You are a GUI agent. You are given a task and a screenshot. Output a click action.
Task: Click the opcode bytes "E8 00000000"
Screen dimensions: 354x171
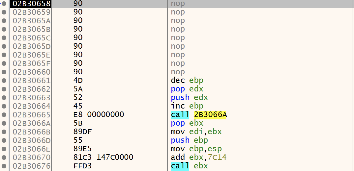point(99,115)
